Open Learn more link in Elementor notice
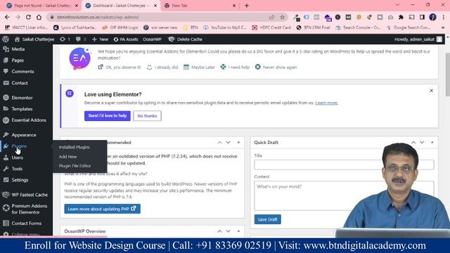Image resolution: width=450 pixels, height=253 pixels. tap(326, 103)
